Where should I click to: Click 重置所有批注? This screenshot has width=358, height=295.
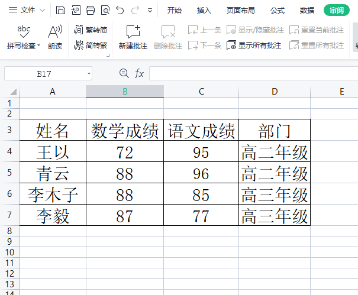(317, 45)
